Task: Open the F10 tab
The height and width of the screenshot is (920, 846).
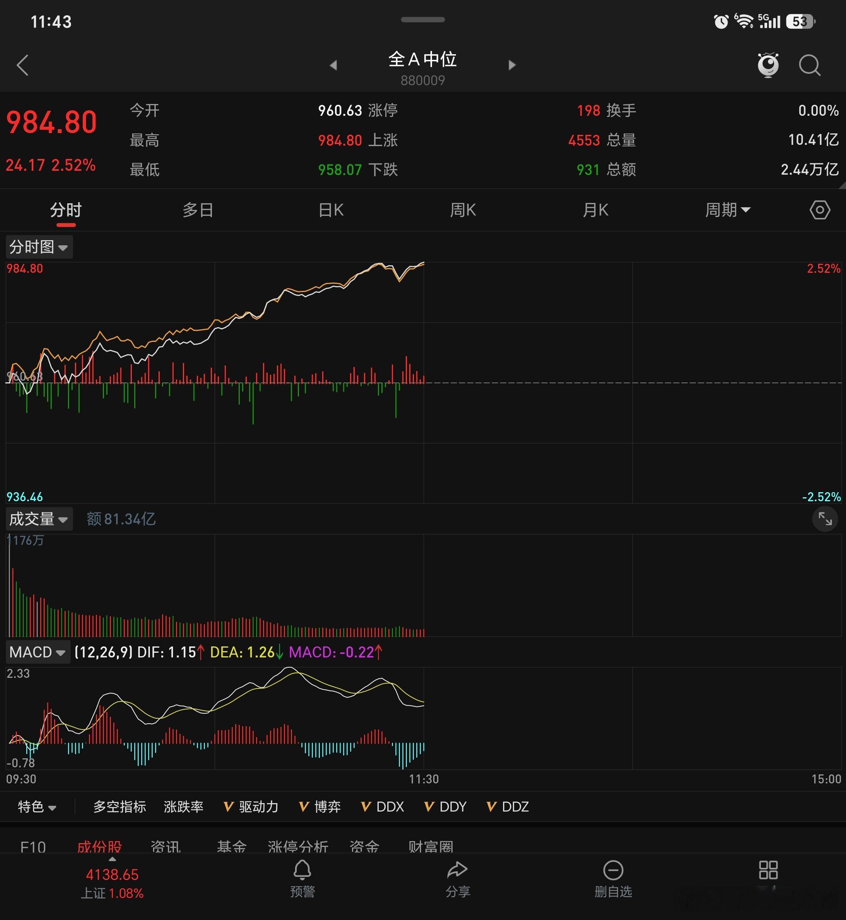Action: pyautogui.click(x=33, y=846)
